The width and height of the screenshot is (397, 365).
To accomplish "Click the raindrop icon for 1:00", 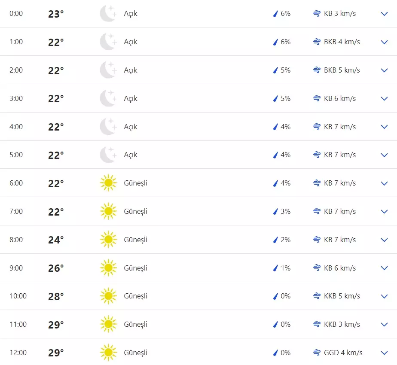I will click(275, 42).
